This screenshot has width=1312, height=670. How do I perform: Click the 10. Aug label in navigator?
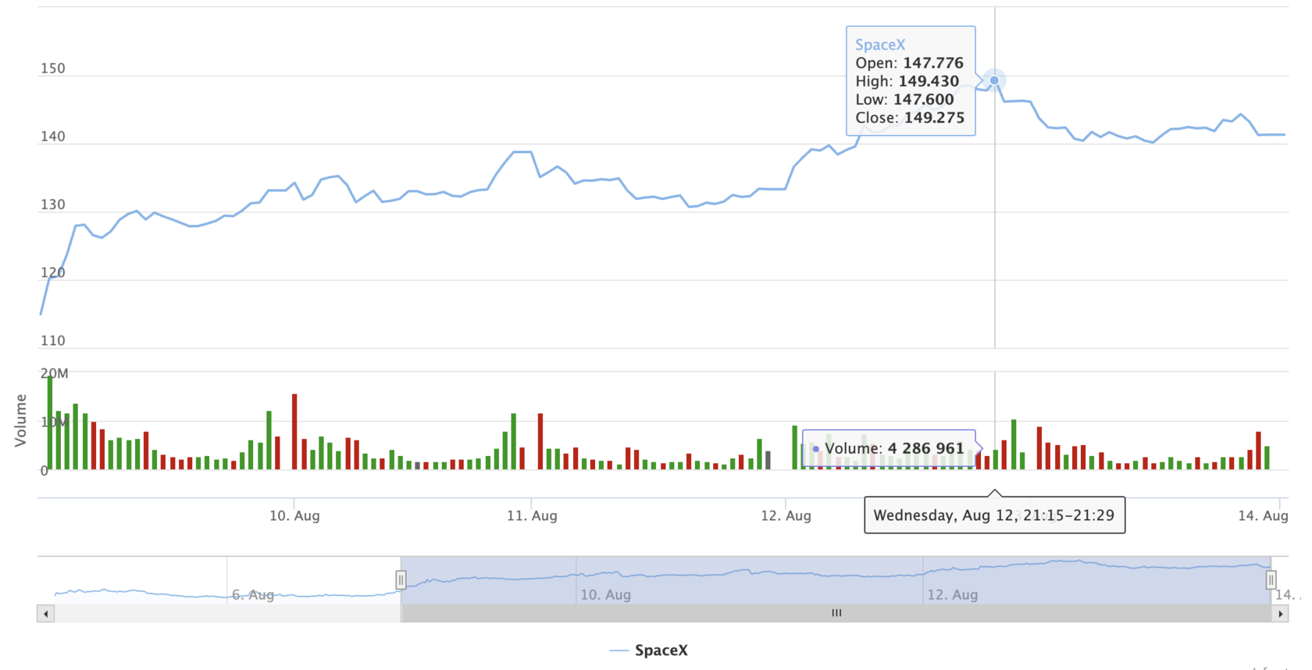pyautogui.click(x=605, y=595)
